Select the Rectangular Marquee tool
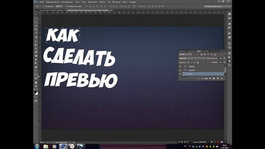Screen dimensions: 265x149 pos(36,18)
